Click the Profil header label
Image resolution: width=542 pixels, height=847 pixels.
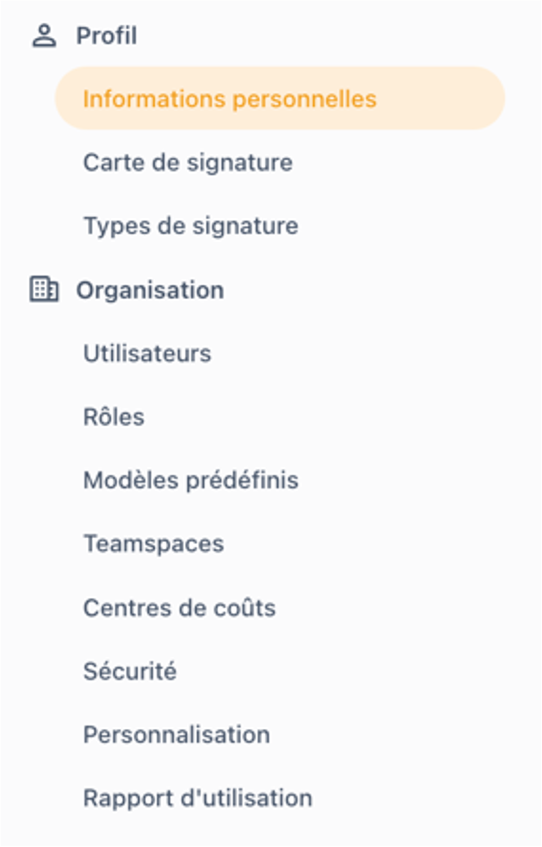(x=106, y=35)
